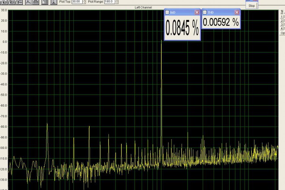
Task: Decrease Plot Range with the down arrow
Action: tap(117, 3)
